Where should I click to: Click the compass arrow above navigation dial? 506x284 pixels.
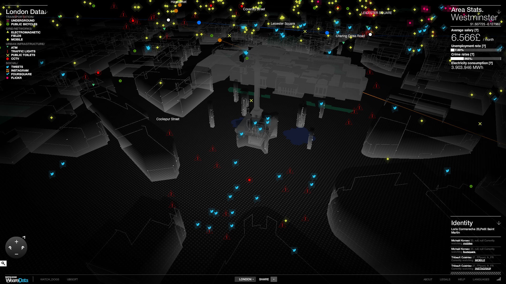coord(24,237)
